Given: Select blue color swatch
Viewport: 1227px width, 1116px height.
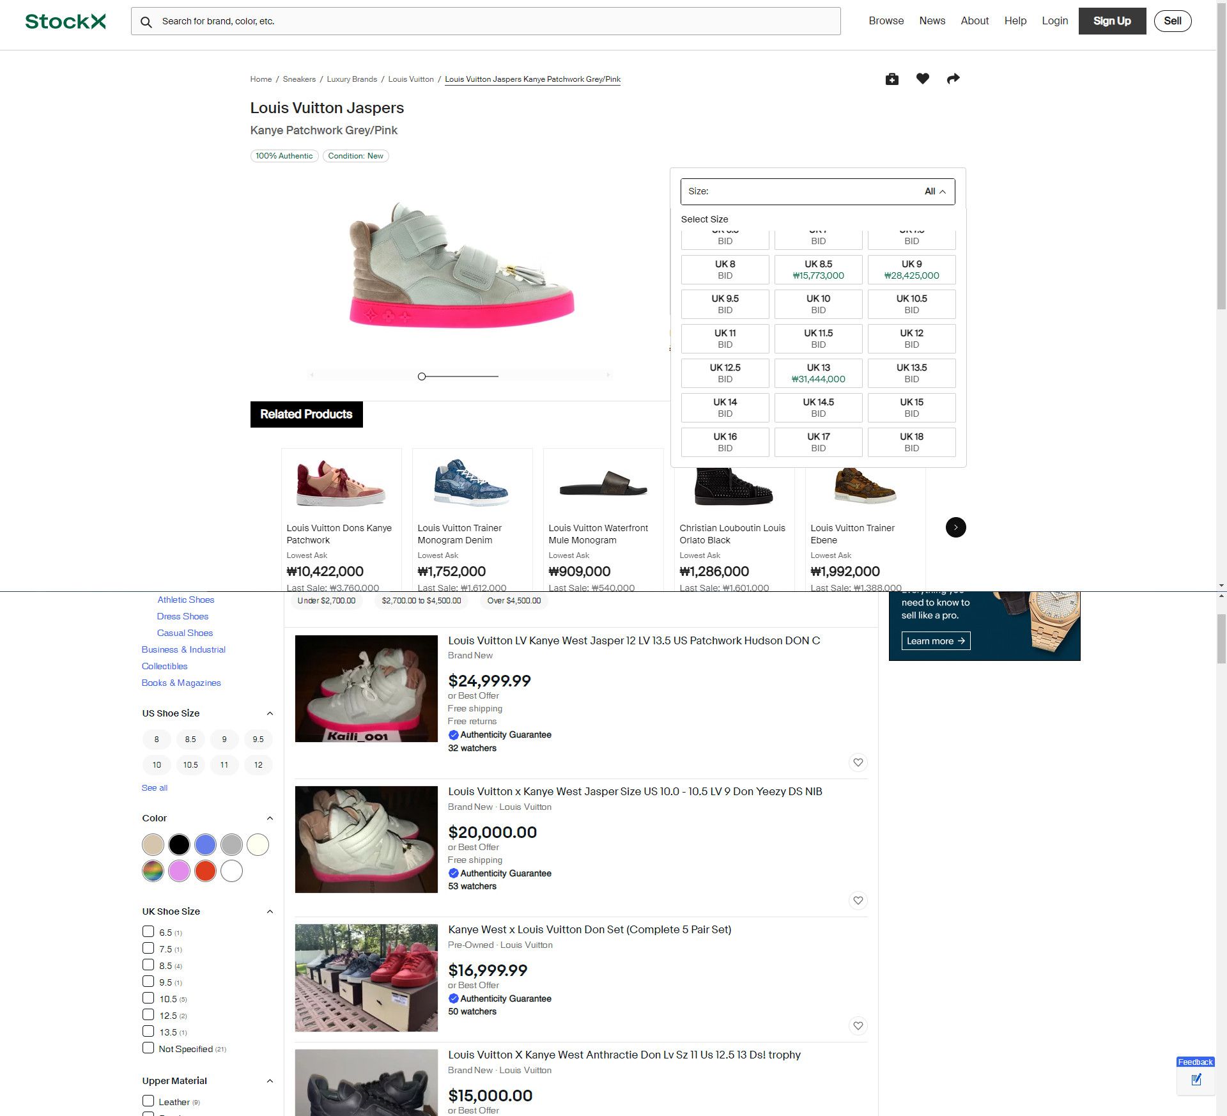Looking at the screenshot, I should click(206, 844).
